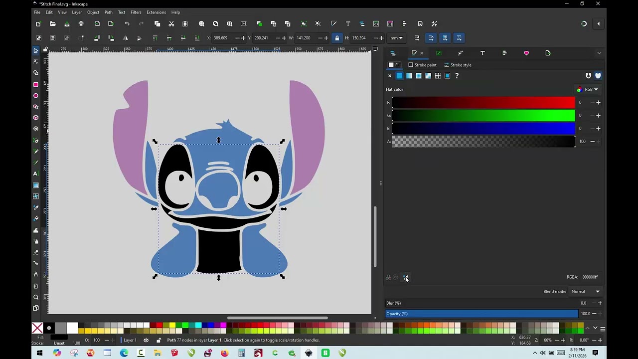Increase the Red channel value
Screen dimensions: 638x359
click(598, 103)
